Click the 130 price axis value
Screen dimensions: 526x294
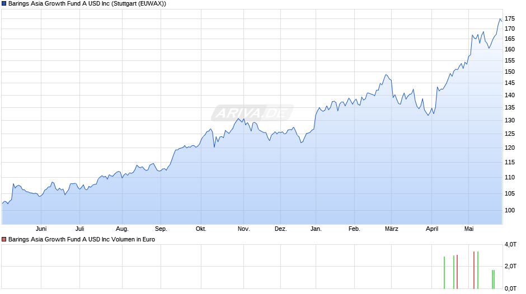click(x=510, y=120)
